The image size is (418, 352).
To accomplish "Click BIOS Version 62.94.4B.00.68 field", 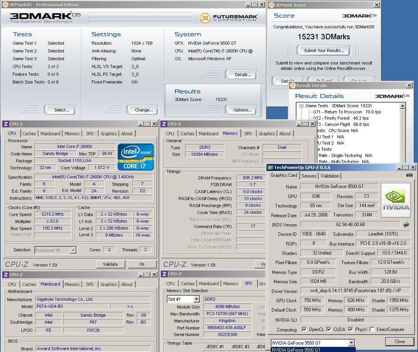I will point(350,225).
